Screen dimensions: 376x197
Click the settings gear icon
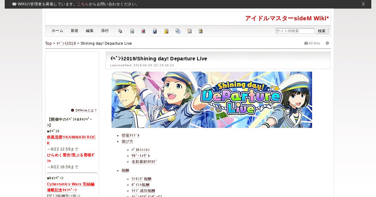(327, 43)
